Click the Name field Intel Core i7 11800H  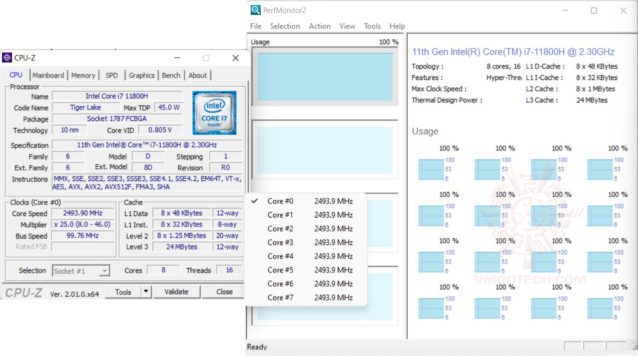click(117, 96)
